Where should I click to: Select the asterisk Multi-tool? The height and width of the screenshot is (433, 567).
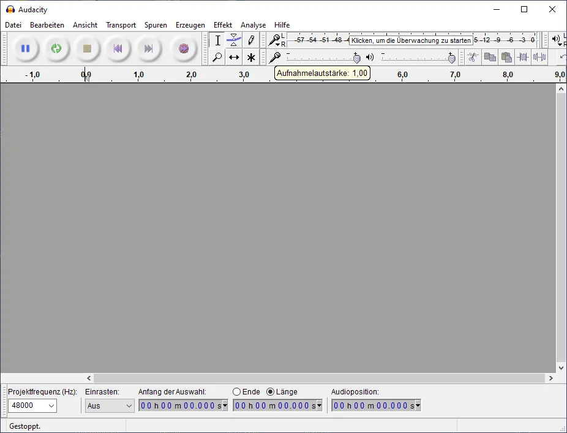(x=250, y=58)
